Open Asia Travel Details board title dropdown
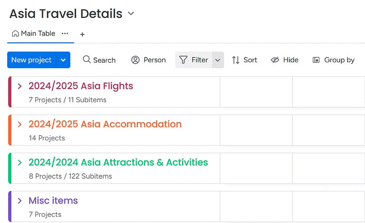This screenshot has width=365, height=223. click(x=131, y=14)
